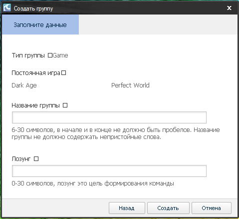Click the 6-30 символов hint text
Image resolution: width=239 pixels, height=219 pixels.
pyautogui.click(x=116, y=133)
